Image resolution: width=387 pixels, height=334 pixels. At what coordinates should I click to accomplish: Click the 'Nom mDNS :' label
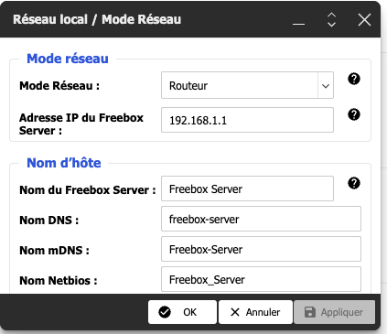pyautogui.click(x=54, y=251)
